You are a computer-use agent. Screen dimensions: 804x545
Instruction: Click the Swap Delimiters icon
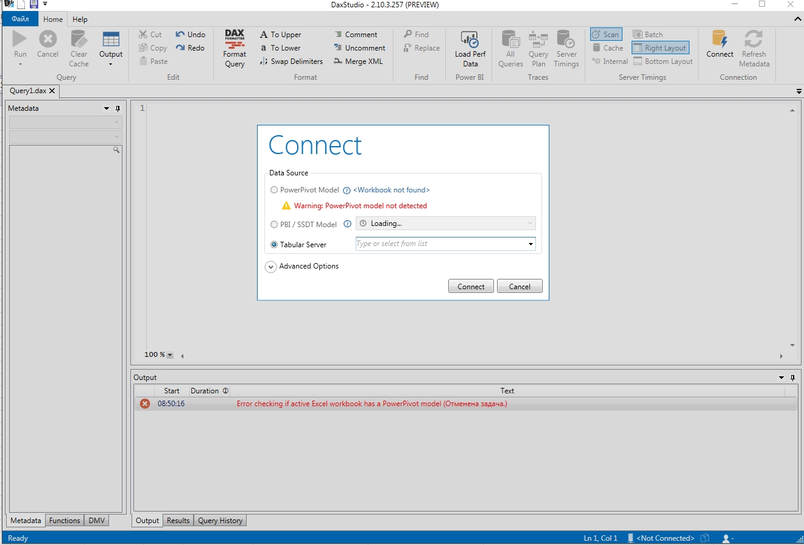(x=291, y=61)
